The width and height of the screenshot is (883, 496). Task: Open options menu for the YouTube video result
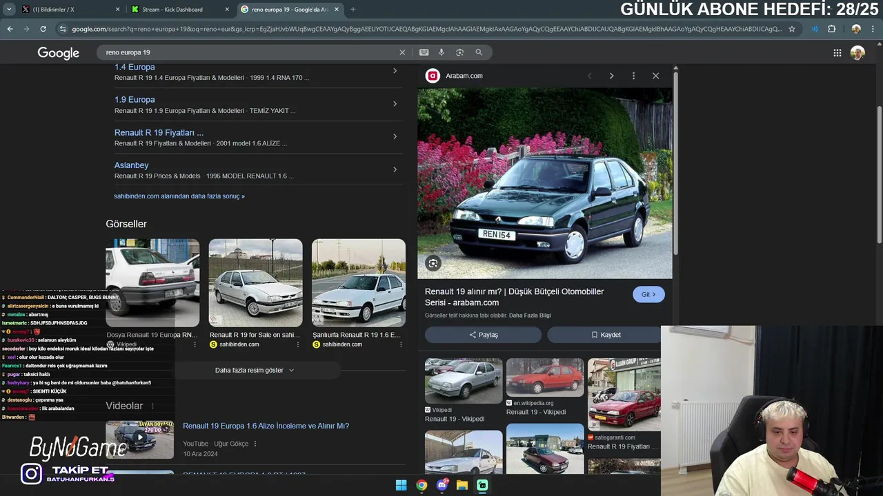click(x=255, y=444)
